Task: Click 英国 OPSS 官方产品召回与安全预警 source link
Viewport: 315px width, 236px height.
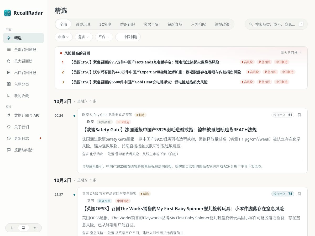Action: pos(109,194)
